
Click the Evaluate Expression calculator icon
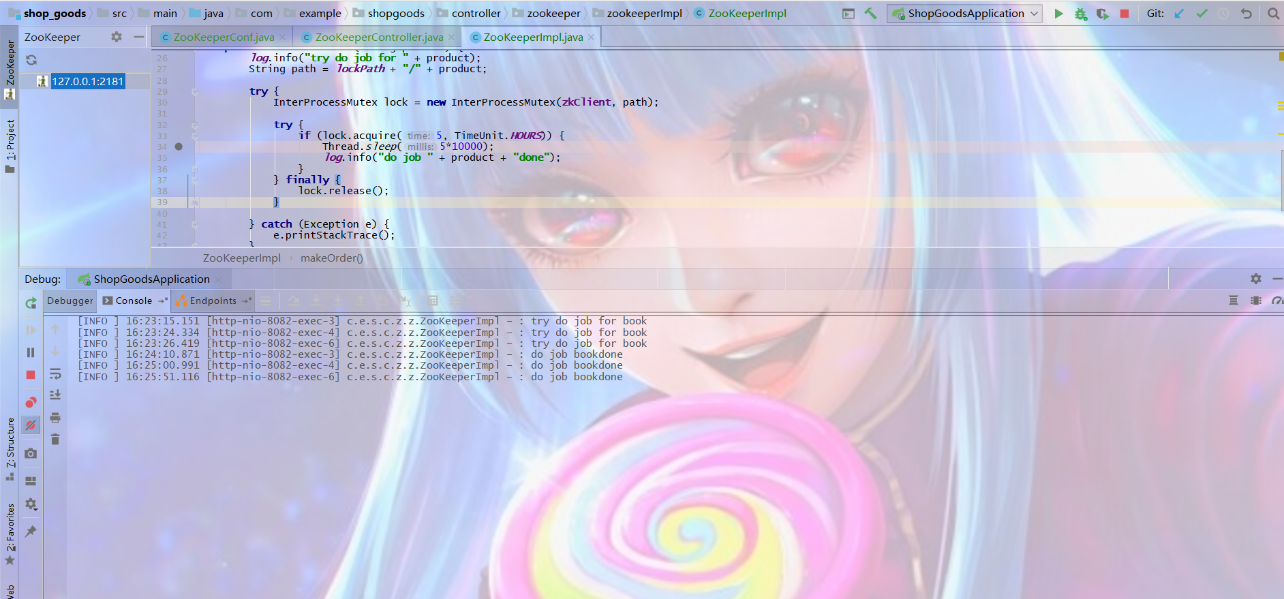[432, 301]
